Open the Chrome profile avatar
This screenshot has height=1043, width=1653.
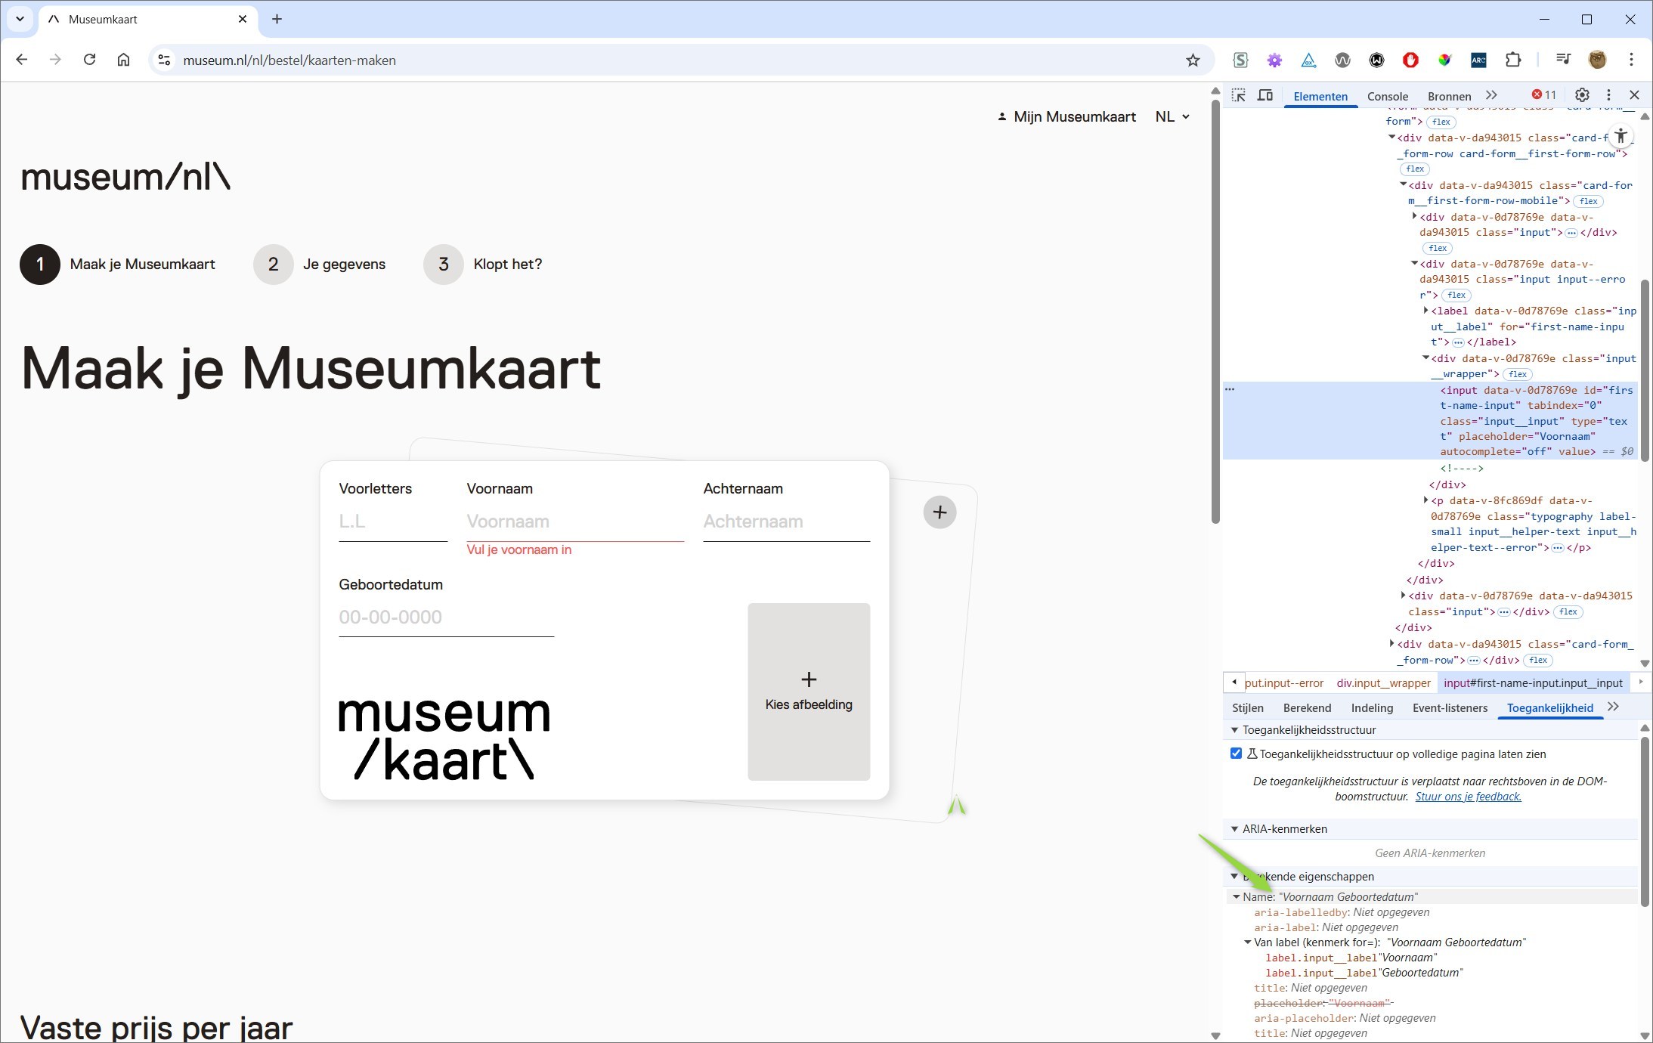(x=1597, y=60)
